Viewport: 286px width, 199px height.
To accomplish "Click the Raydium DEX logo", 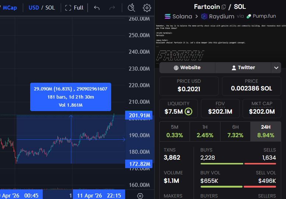I will [x=204, y=17].
